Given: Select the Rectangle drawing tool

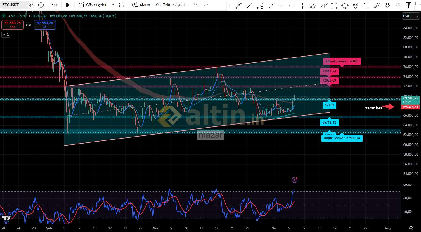Looking at the screenshot, I should (x=334, y=5).
